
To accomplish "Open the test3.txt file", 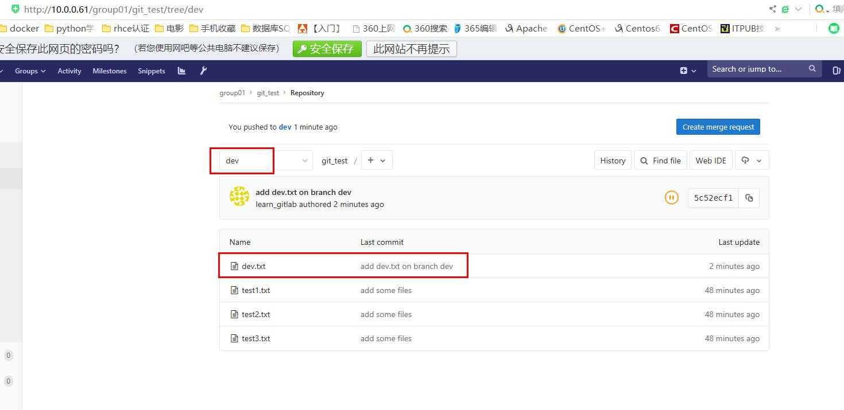I will pos(255,338).
